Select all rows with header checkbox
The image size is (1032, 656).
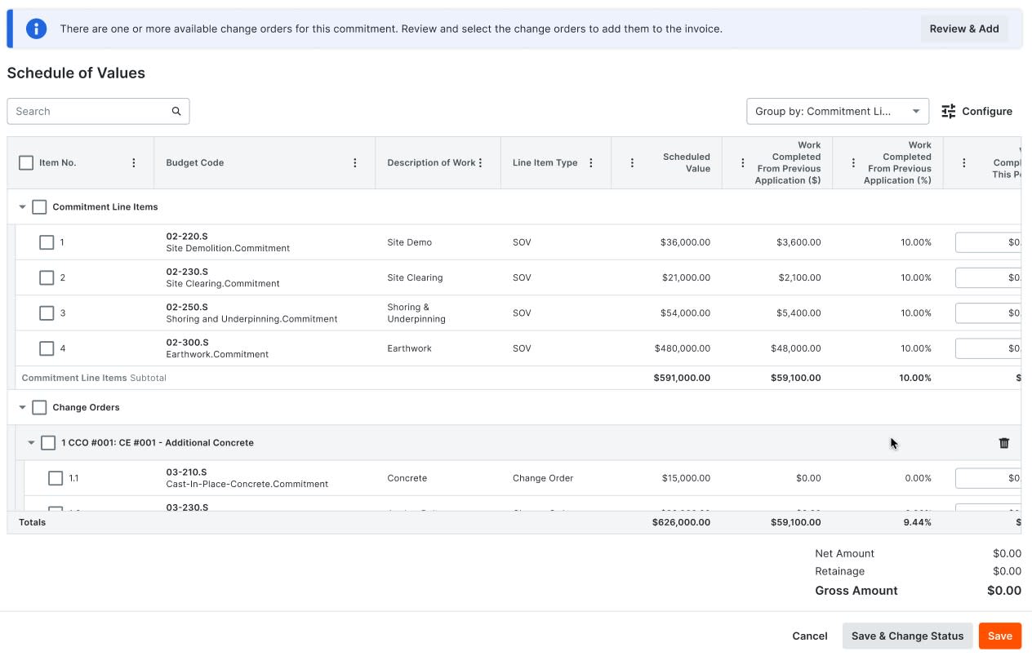tap(26, 163)
